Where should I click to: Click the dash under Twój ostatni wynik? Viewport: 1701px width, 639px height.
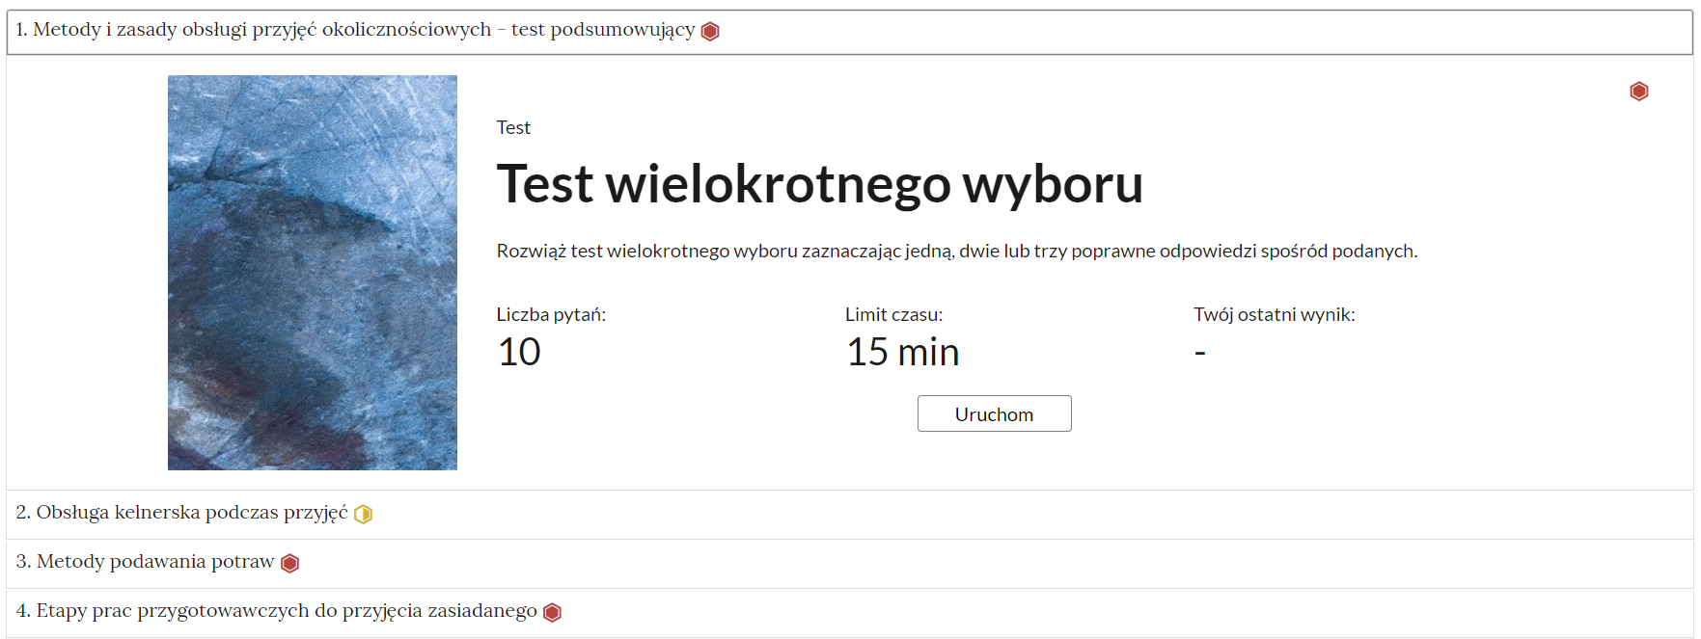1199,353
